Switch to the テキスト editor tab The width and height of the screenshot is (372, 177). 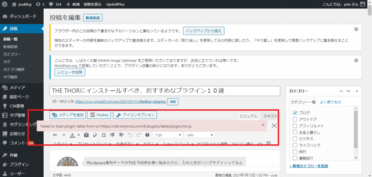(x=270, y=116)
